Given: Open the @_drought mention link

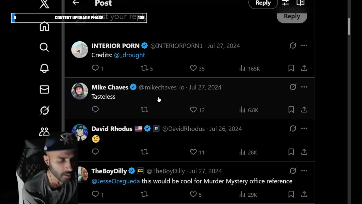Looking at the screenshot, I should [129, 55].
